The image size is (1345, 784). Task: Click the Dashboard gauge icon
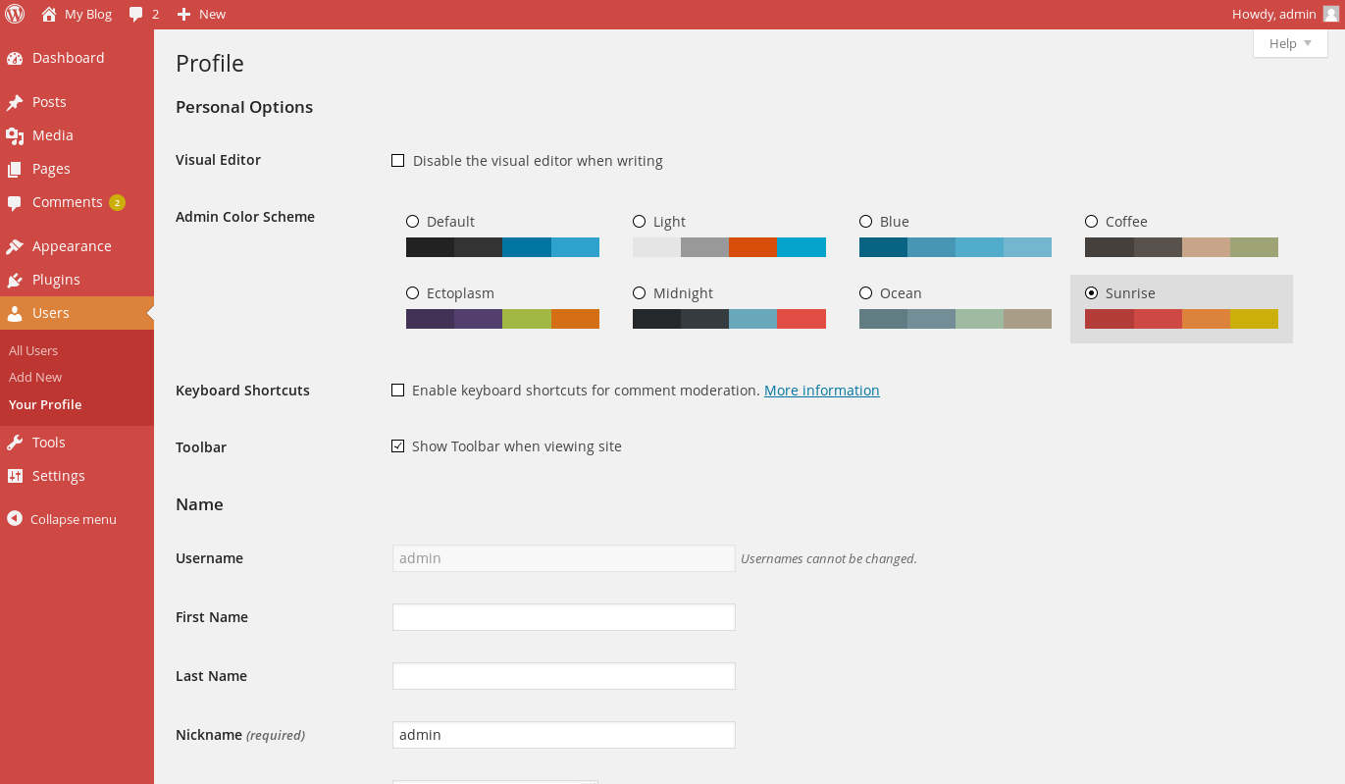point(15,58)
